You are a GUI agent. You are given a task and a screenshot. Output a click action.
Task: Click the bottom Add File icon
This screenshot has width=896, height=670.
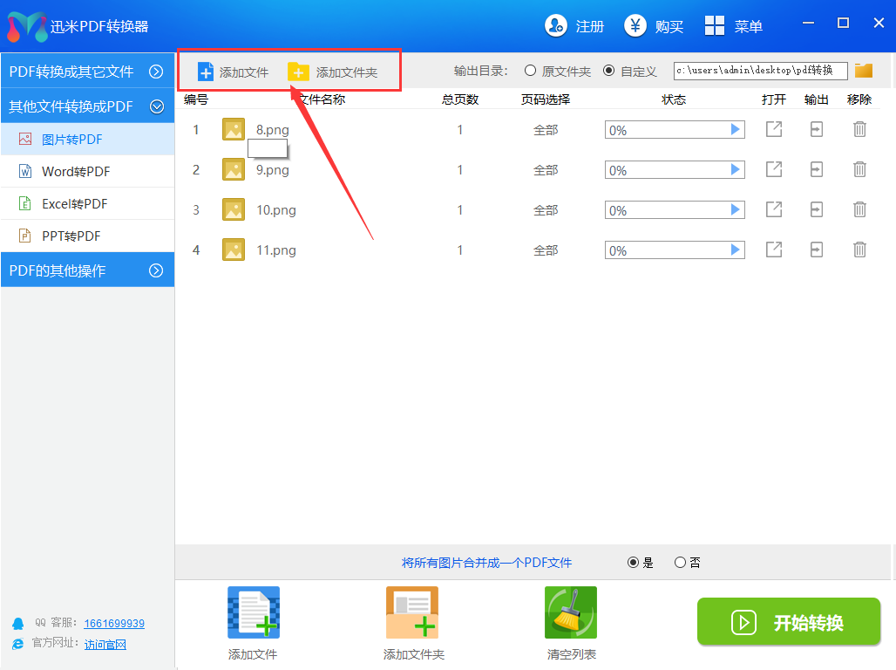(x=253, y=613)
